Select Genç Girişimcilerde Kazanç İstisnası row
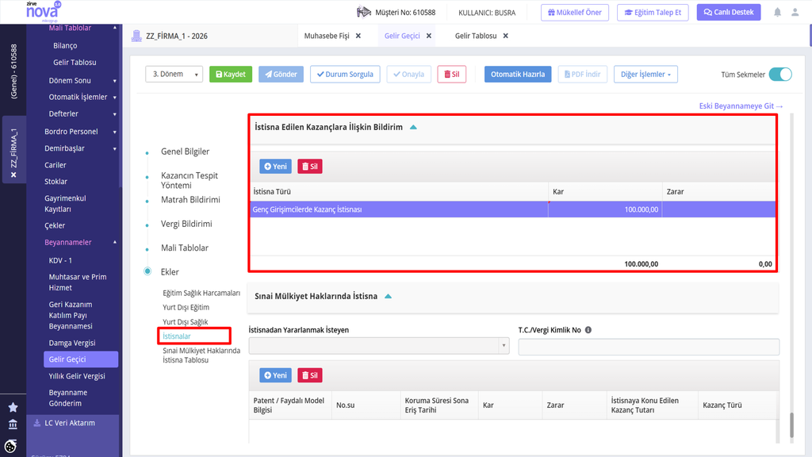The height and width of the screenshot is (457, 812). coord(513,209)
